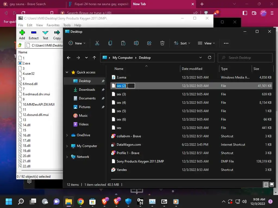This screenshot has width=278, height=208.
Task: Go forward with Explorer forward arrow
Action: point(78,58)
